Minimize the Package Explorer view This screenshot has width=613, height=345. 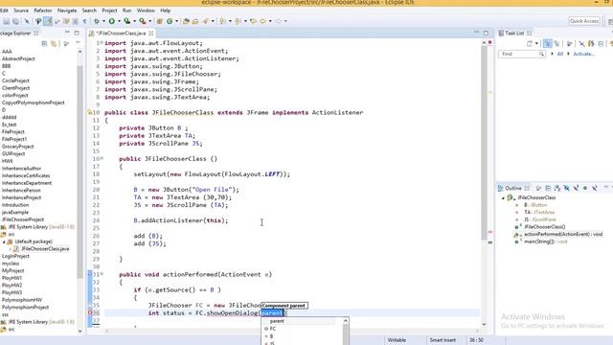[x=67, y=33]
